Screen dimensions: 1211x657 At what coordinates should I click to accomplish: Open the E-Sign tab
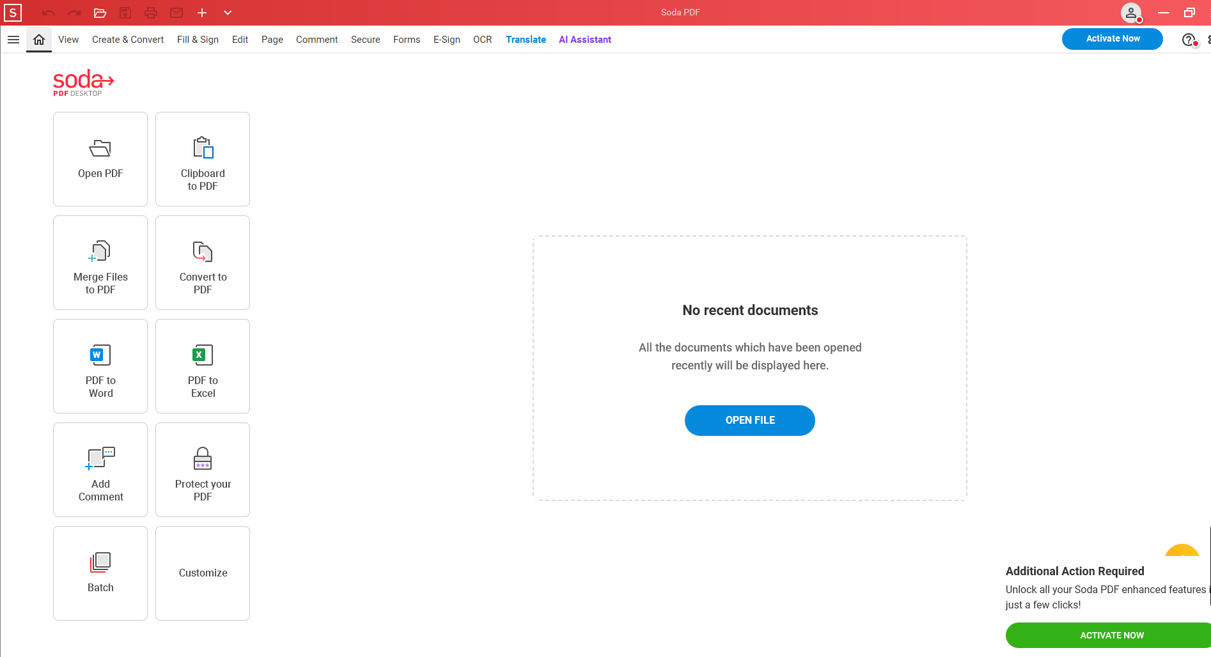click(x=447, y=40)
